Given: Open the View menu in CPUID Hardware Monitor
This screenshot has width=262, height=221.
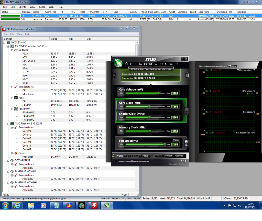Looking at the screenshot, I should click(19, 35).
